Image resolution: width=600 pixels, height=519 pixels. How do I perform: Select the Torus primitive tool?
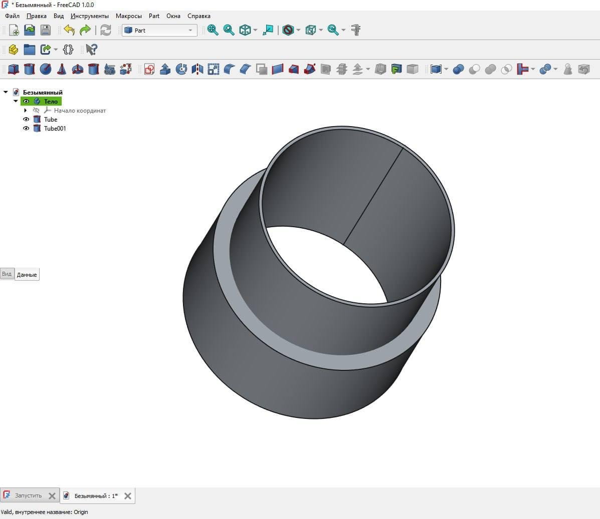78,70
